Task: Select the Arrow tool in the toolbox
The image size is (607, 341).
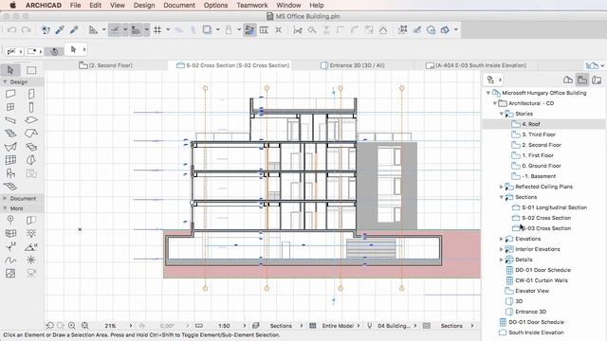Action: (10, 70)
